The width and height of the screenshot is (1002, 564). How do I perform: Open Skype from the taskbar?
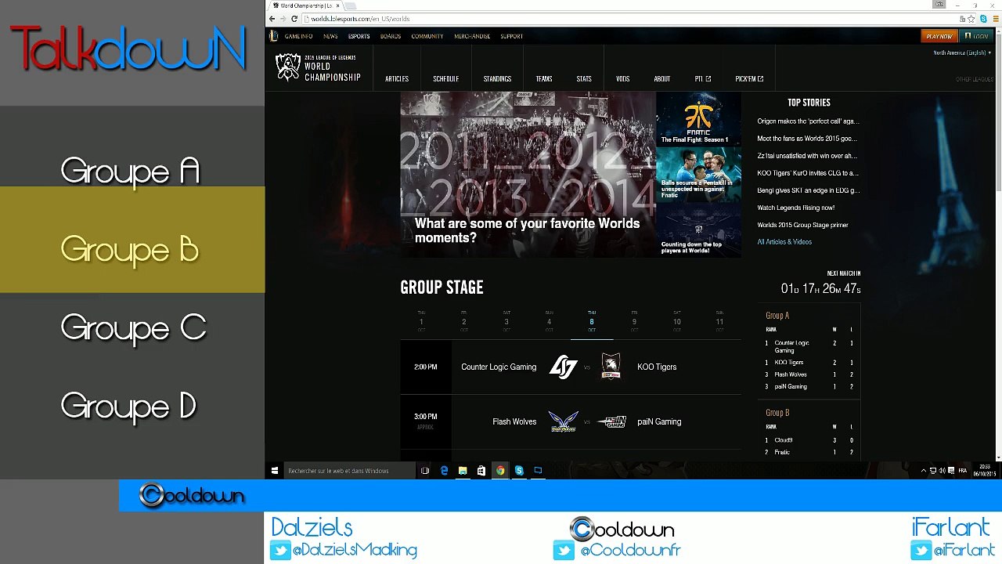(519, 471)
